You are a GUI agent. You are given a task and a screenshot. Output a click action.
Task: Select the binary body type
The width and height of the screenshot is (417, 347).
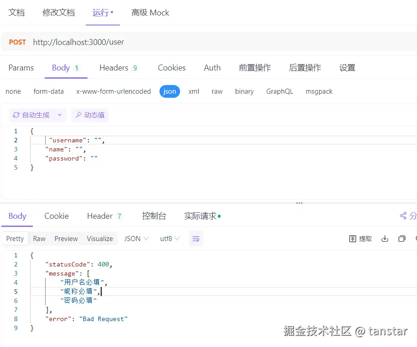pyautogui.click(x=244, y=91)
